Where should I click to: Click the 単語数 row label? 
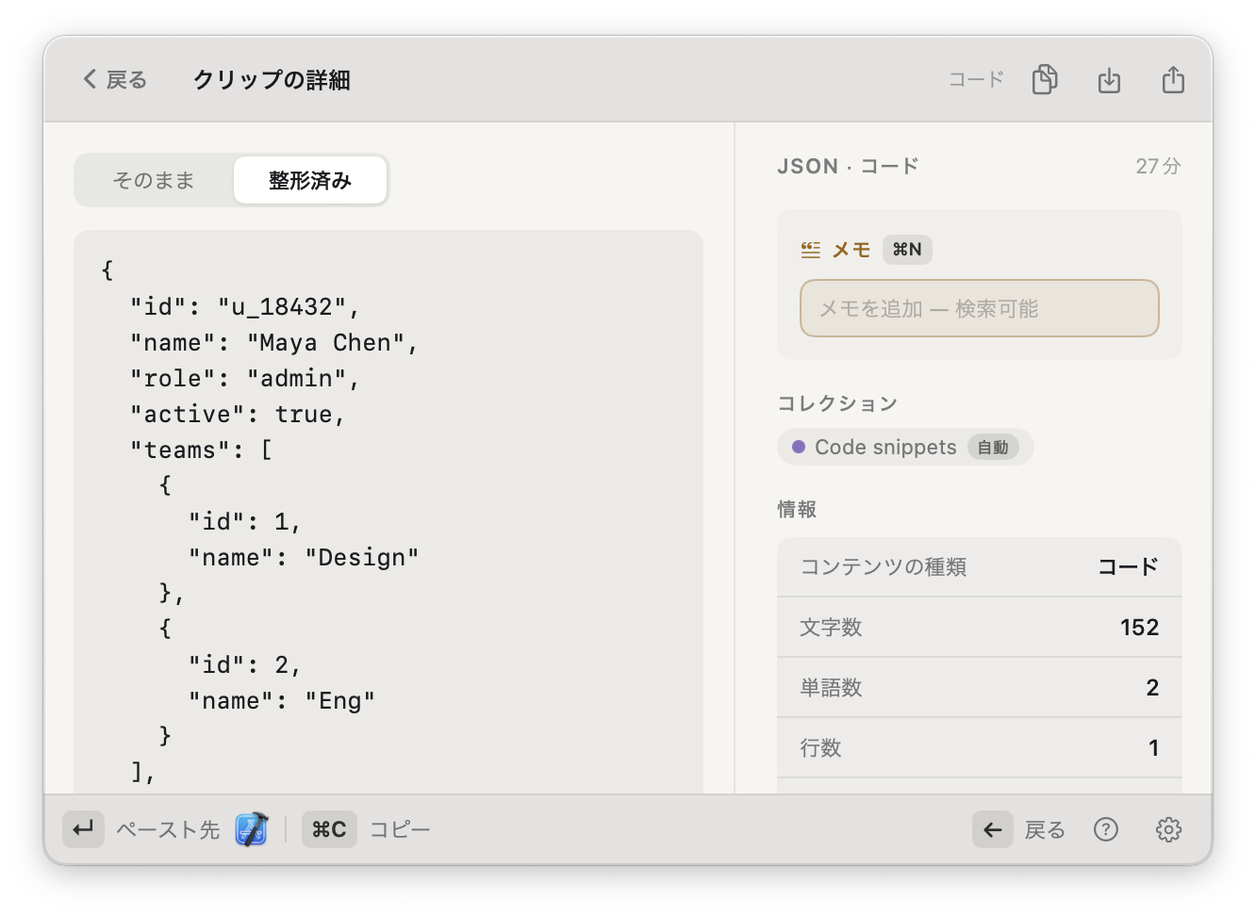pos(831,687)
